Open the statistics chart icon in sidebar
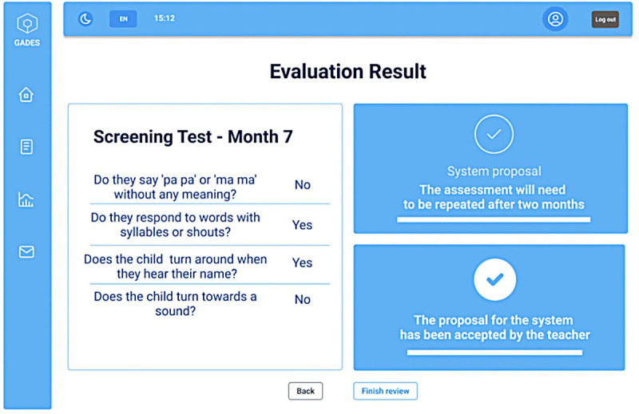This screenshot has width=639, height=414. 26,199
